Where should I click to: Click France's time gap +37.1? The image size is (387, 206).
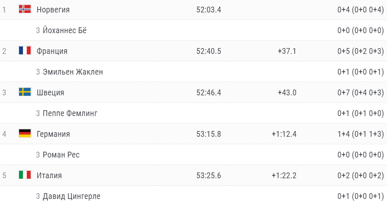pos(287,51)
